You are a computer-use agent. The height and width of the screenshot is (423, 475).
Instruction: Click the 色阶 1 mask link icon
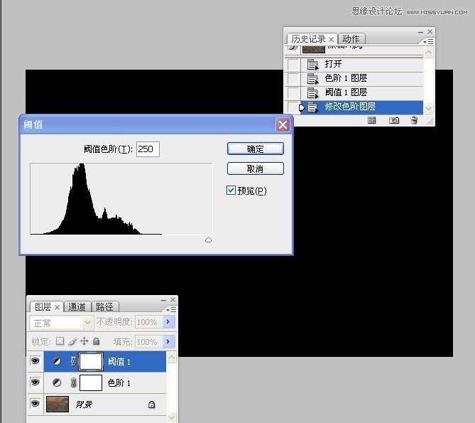(73, 382)
